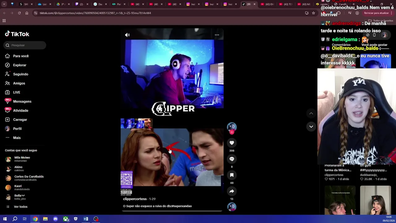Open Chrome from the taskbar
Viewport: 396px width, 223px height.
point(35,219)
